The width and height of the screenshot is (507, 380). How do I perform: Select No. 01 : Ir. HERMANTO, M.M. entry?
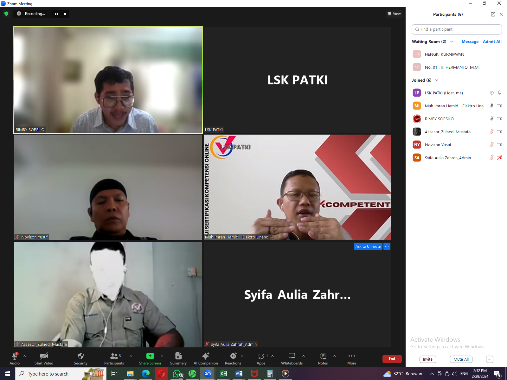coord(457,67)
